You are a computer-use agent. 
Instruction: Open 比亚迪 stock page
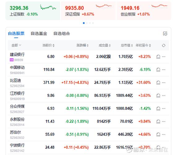(x=15, y=80)
